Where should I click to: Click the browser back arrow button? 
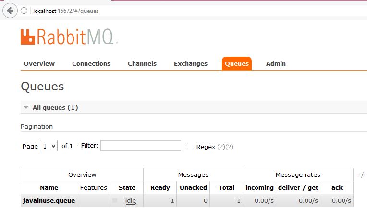click(10, 11)
